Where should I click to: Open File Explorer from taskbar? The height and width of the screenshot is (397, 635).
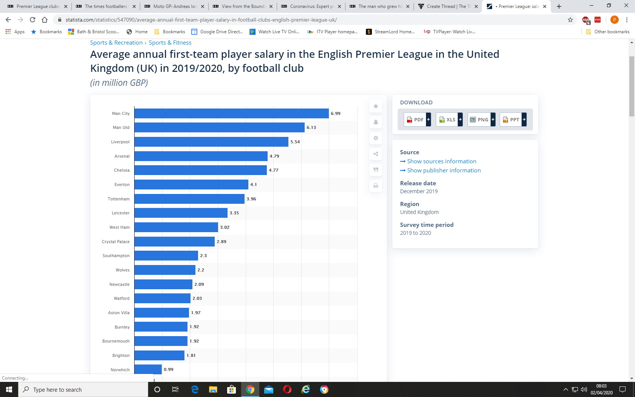pyautogui.click(x=213, y=389)
